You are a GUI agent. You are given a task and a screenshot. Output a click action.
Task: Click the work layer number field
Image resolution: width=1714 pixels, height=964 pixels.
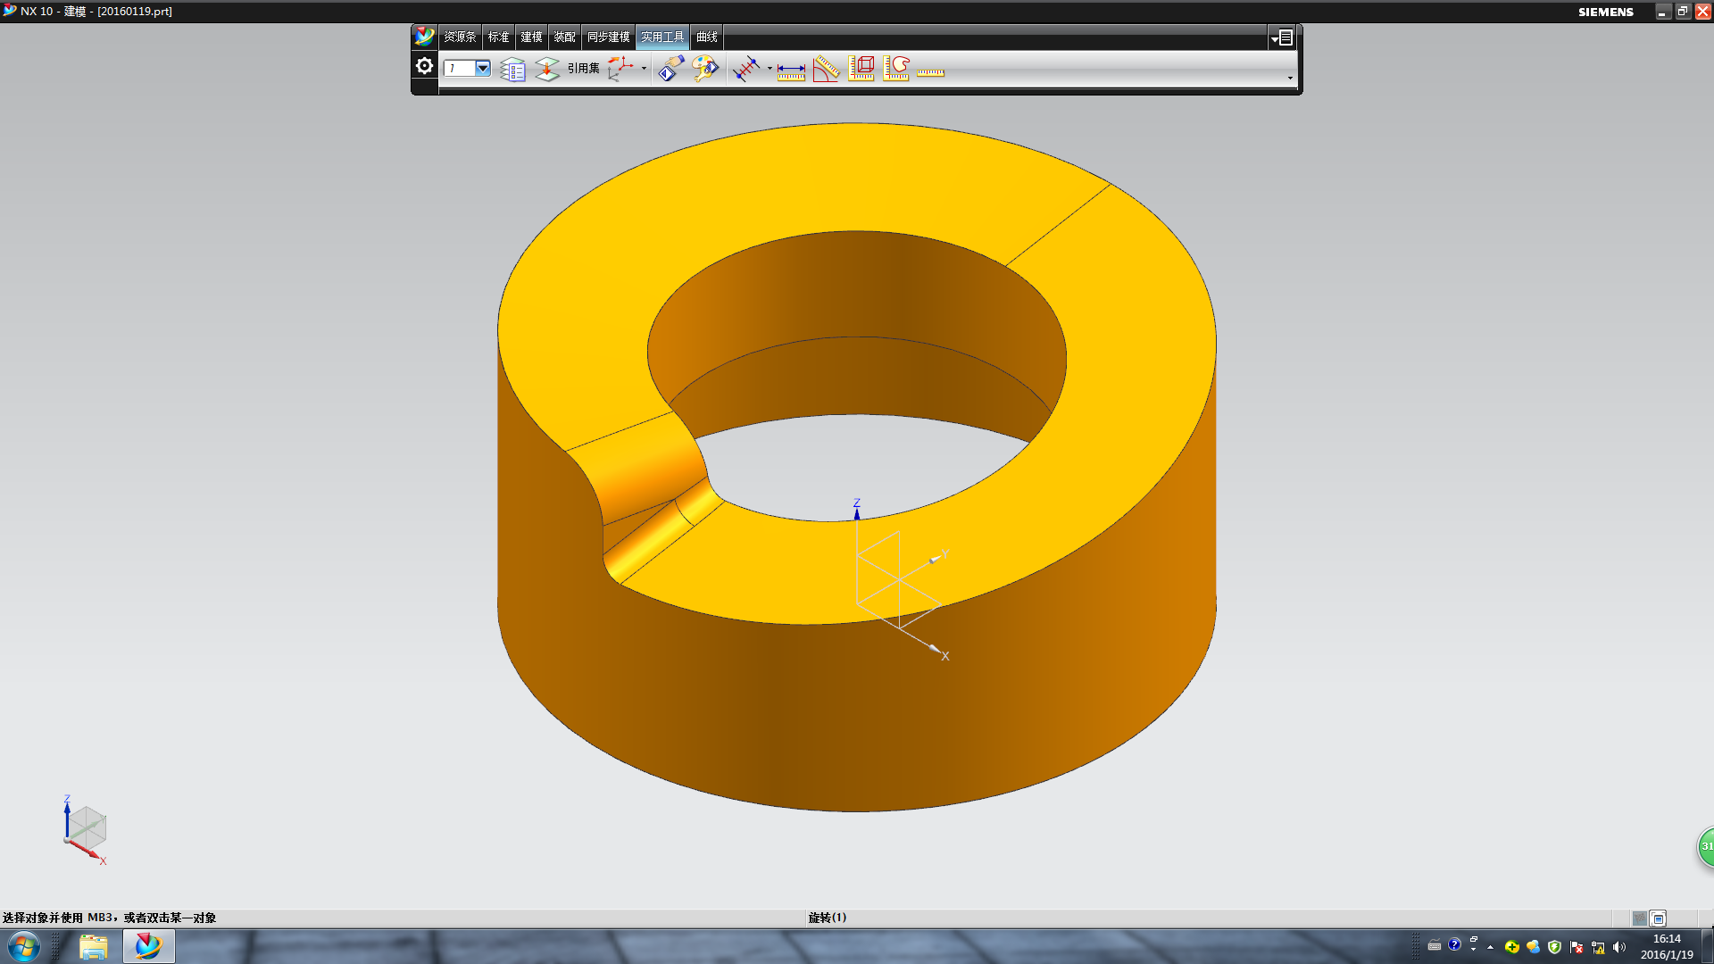(460, 68)
